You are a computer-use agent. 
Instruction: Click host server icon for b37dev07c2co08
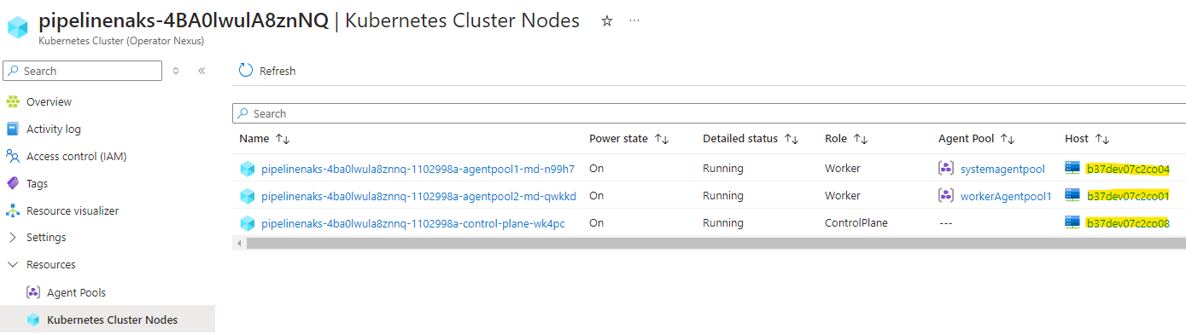tap(1072, 222)
